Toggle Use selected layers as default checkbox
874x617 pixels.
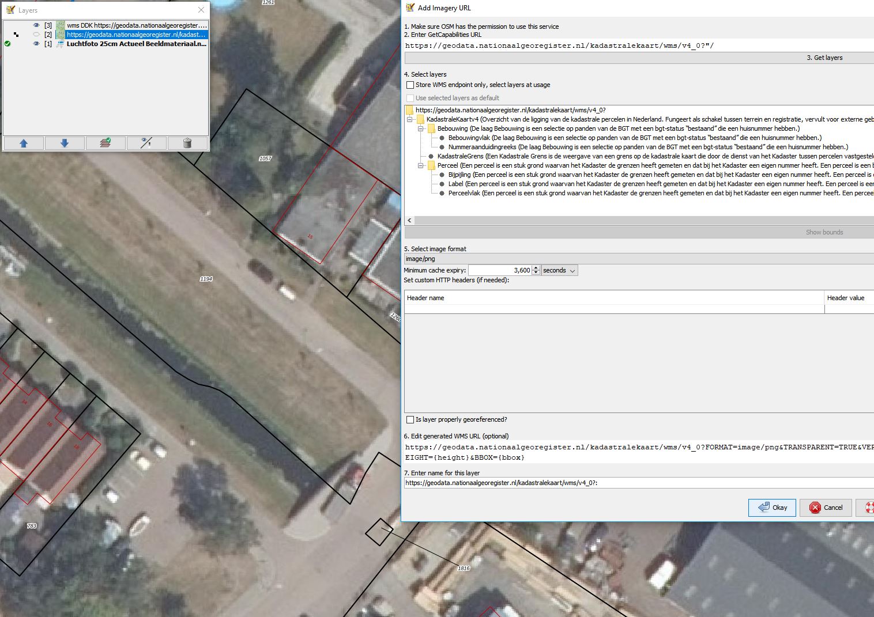410,98
